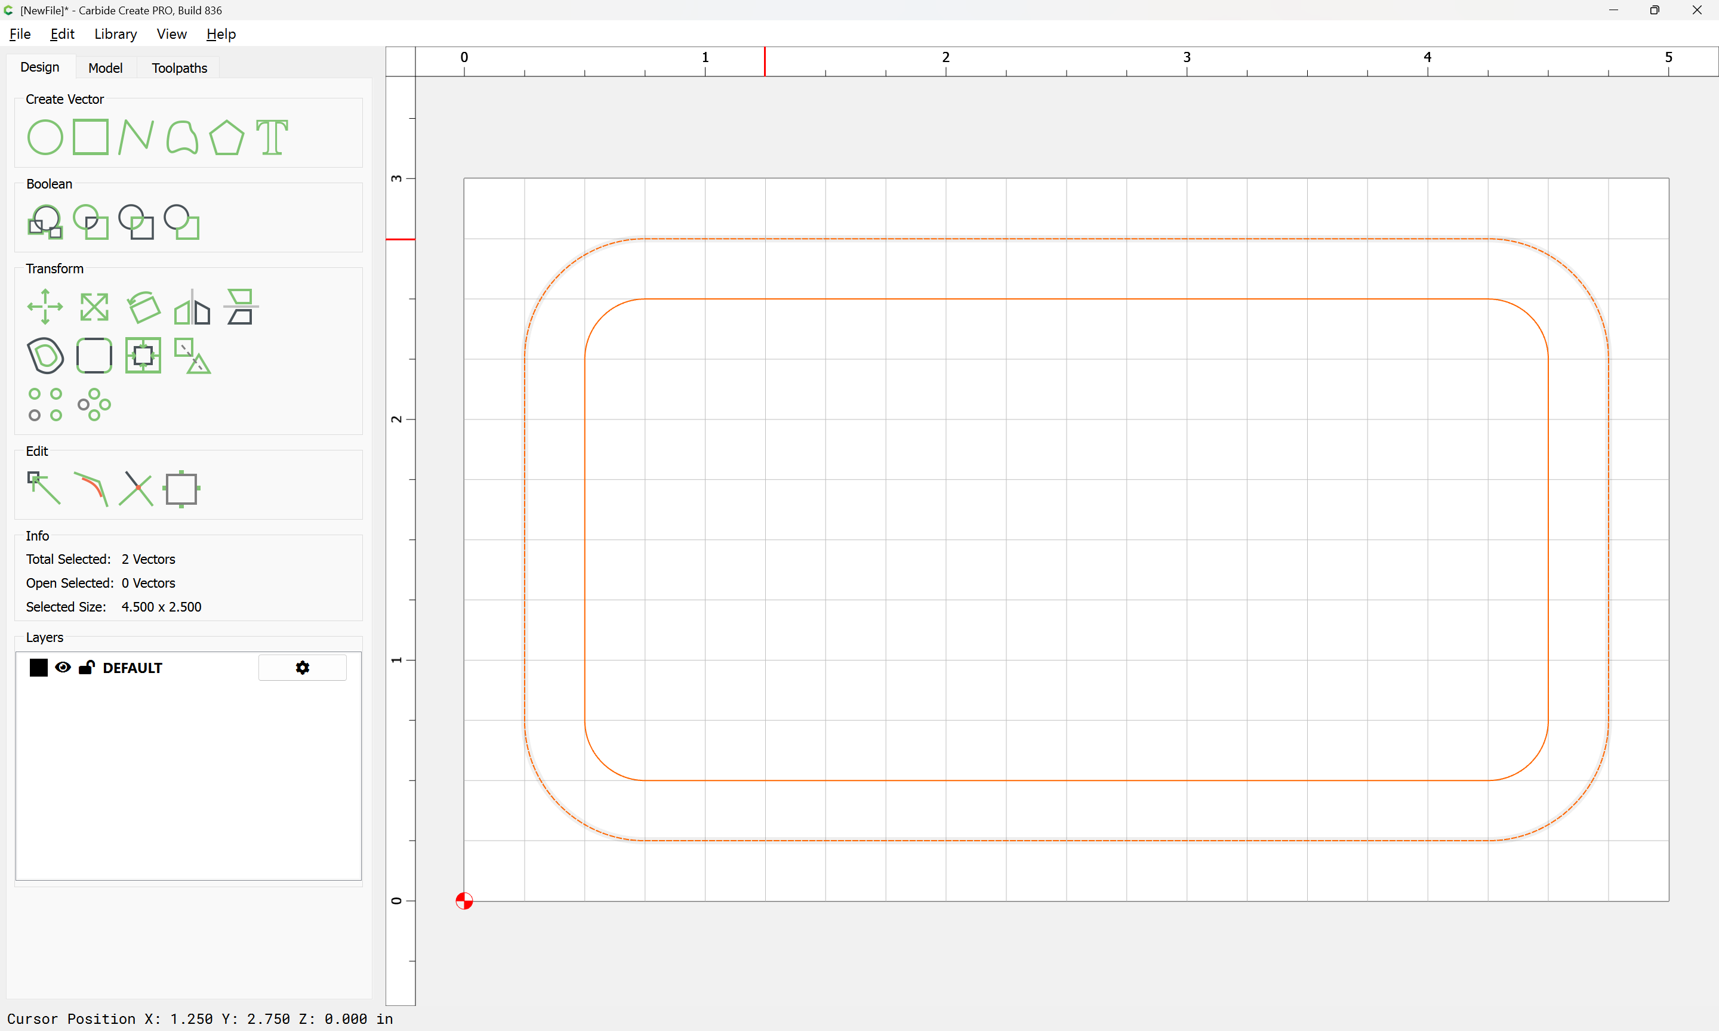Open DEFAULT layer settings gear button
Viewport: 1719px width, 1031px height.
click(302, 668)
